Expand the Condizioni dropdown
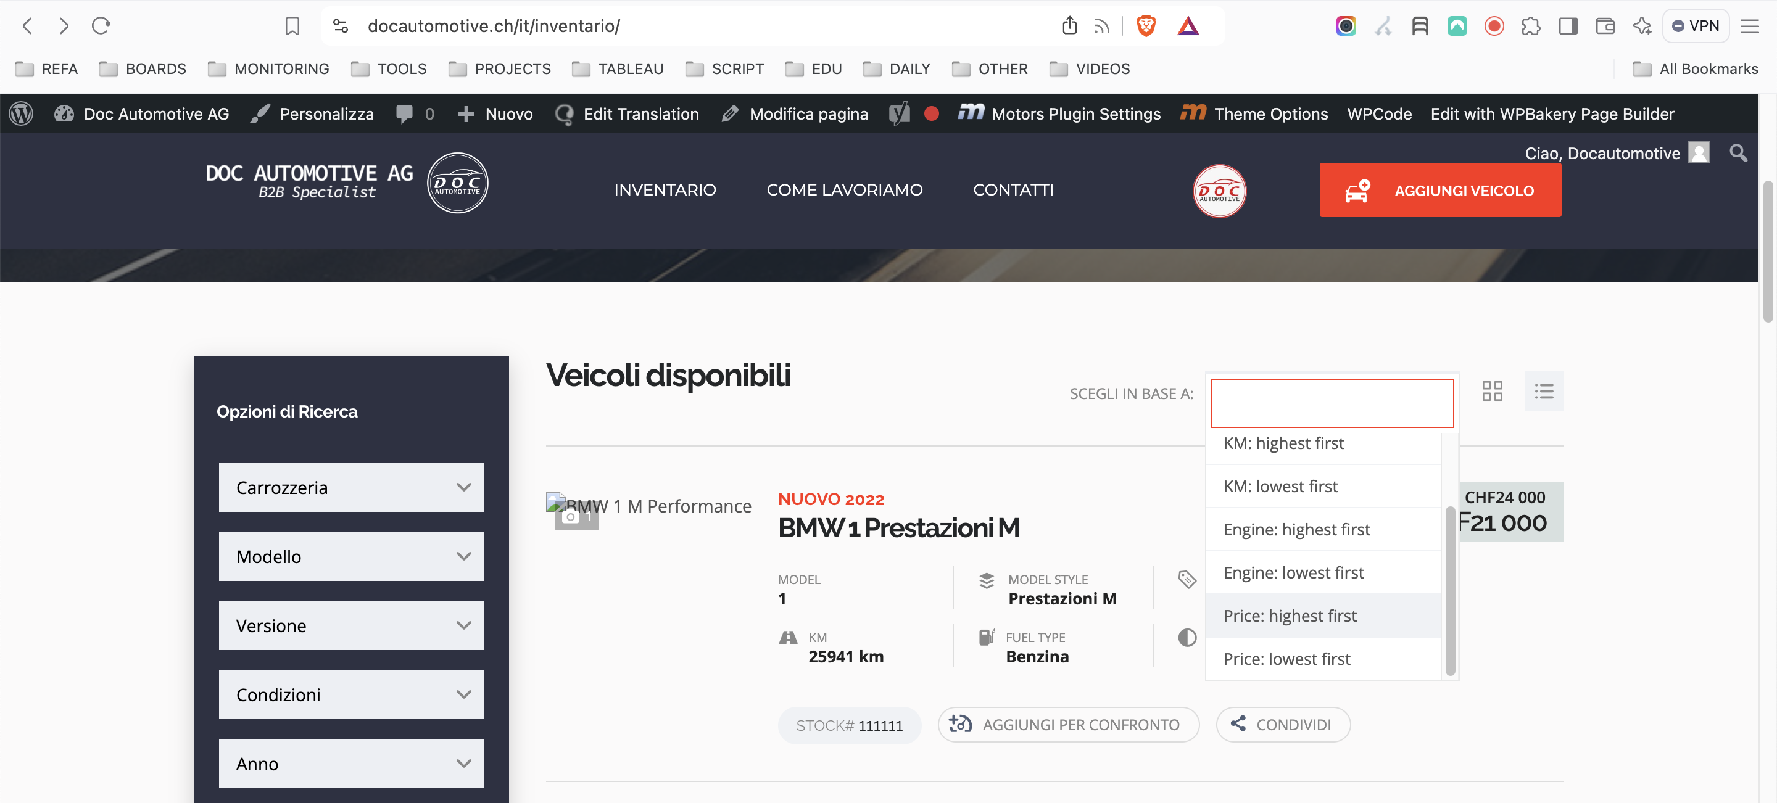Image resolution: width=1777 pixels, height=803 pixels. pyautogui.click(x=351, y=695)
